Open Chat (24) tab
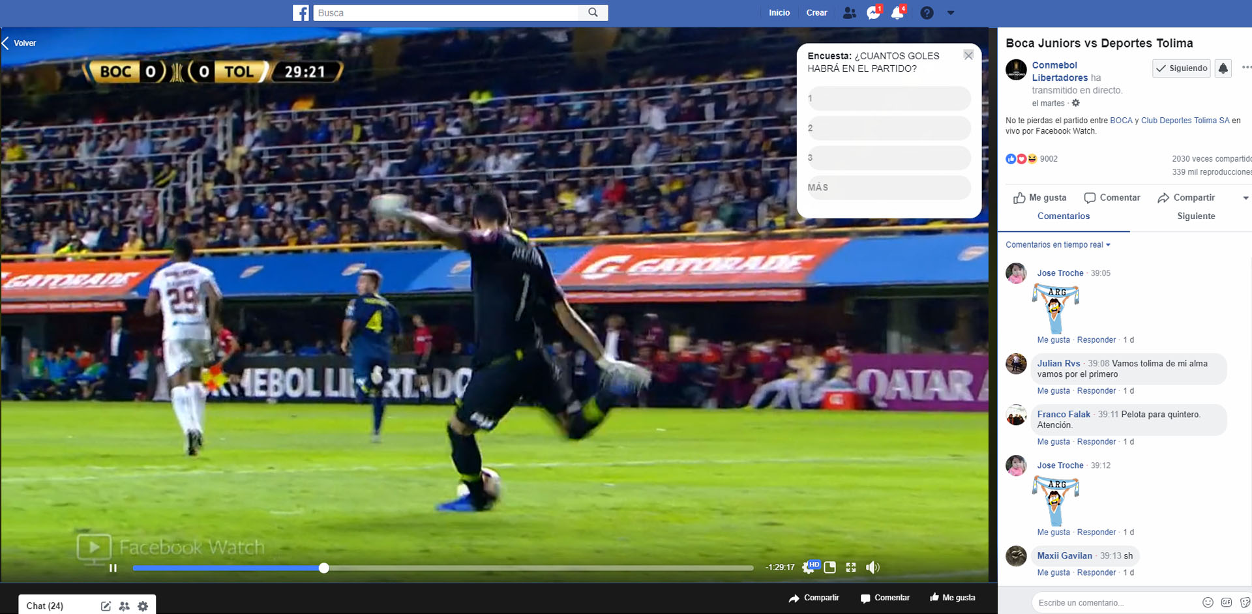This screenshot has height=614, width=1252. click(x=45, y=606)
